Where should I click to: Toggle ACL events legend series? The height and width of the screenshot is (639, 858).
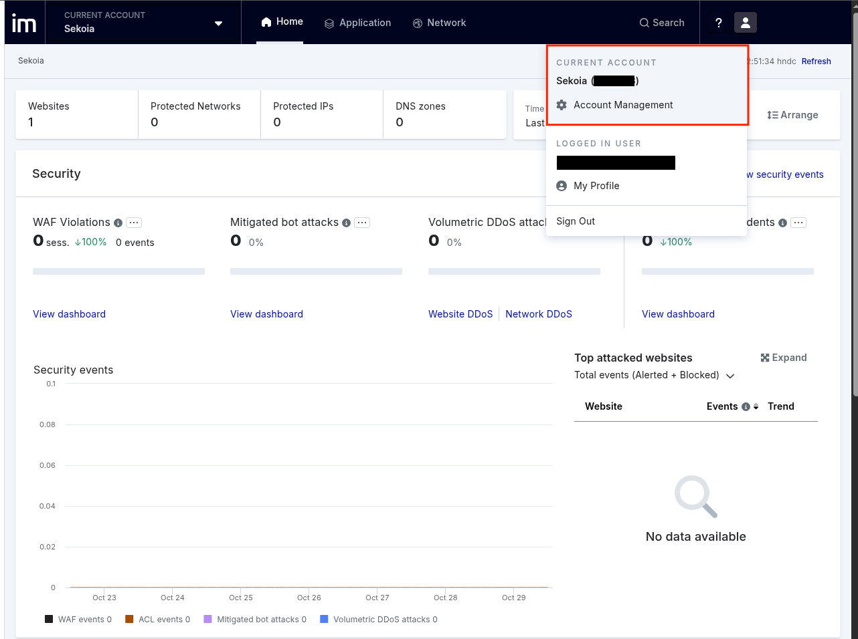coord(158,620)
